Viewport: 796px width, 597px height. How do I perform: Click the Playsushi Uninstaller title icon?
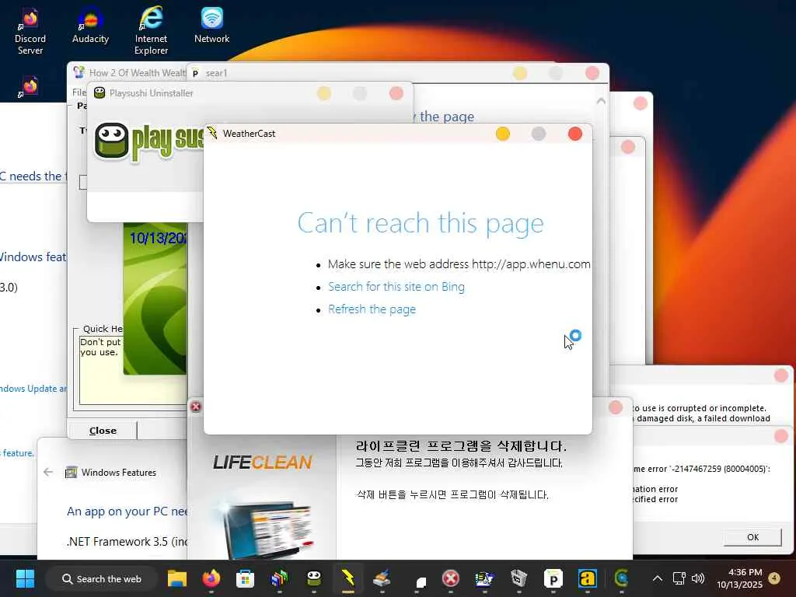pyautogui.click(x=99, y=93)
